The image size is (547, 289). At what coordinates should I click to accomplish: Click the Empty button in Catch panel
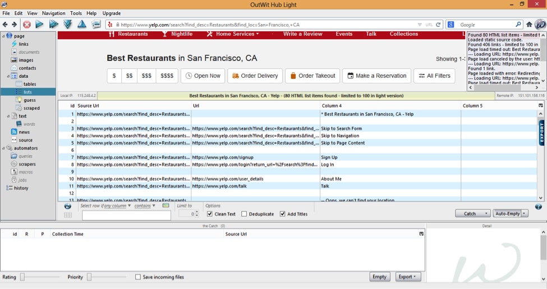tap(380, 277)
